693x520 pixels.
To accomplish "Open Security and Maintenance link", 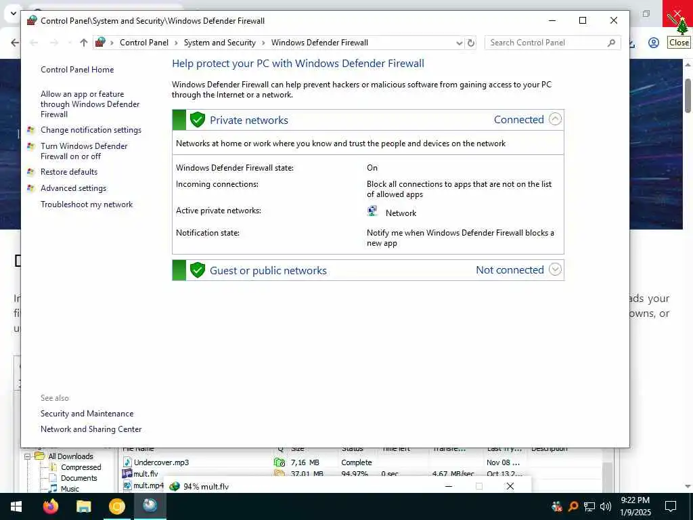I will (87, 414).
